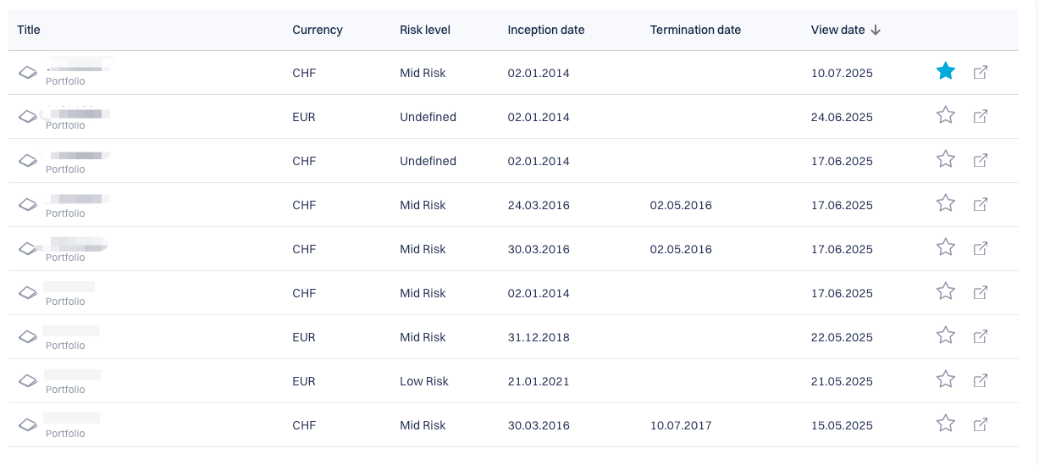Open the portfolio viewed 10.07.2025 in new window
This screenshot has width=1039, height=465.
(x=981, y=72)
